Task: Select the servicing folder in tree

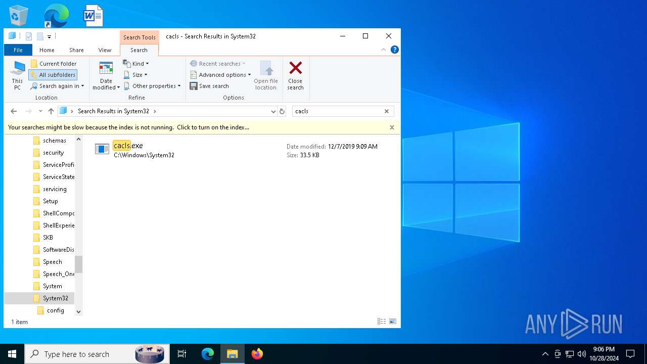Action: coord(55,189)
